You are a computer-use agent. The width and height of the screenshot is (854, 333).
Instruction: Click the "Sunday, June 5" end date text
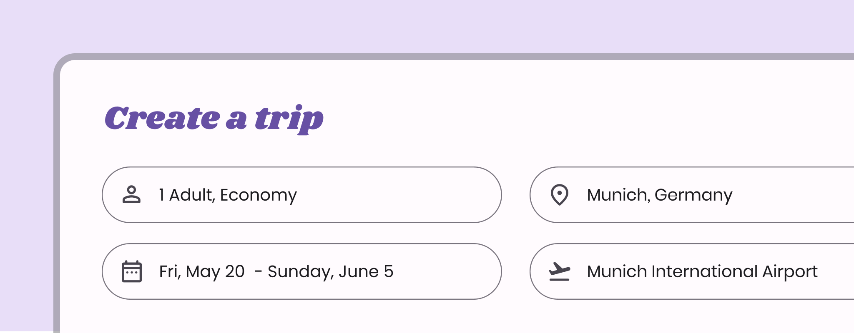330,271
